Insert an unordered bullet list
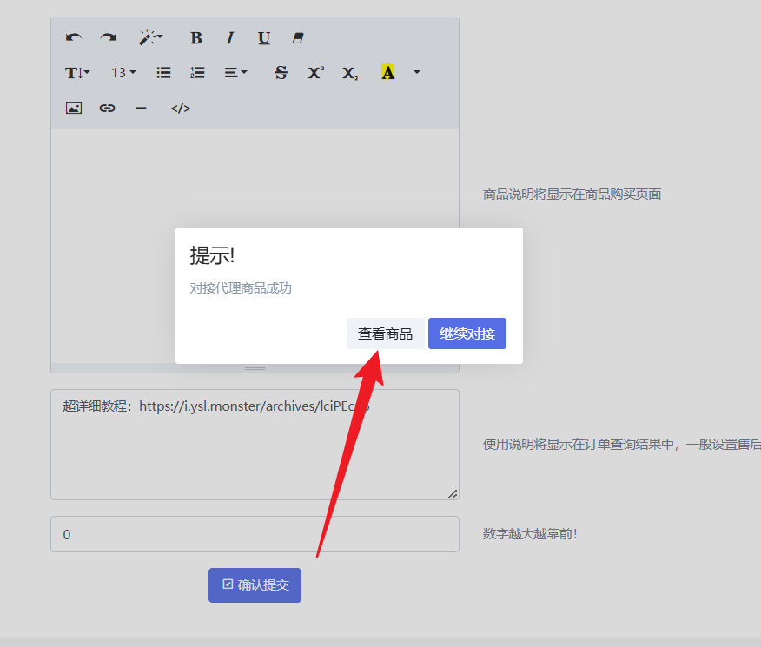Image resolution: width=761 pixels, height=647 pixels. coord(163,73)
